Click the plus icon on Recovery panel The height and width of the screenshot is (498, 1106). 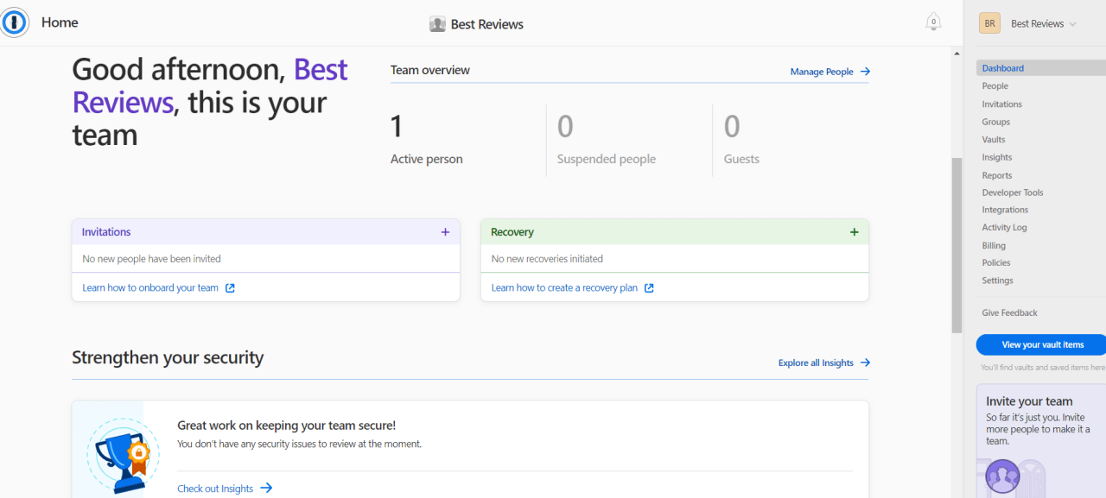(854, 231)
